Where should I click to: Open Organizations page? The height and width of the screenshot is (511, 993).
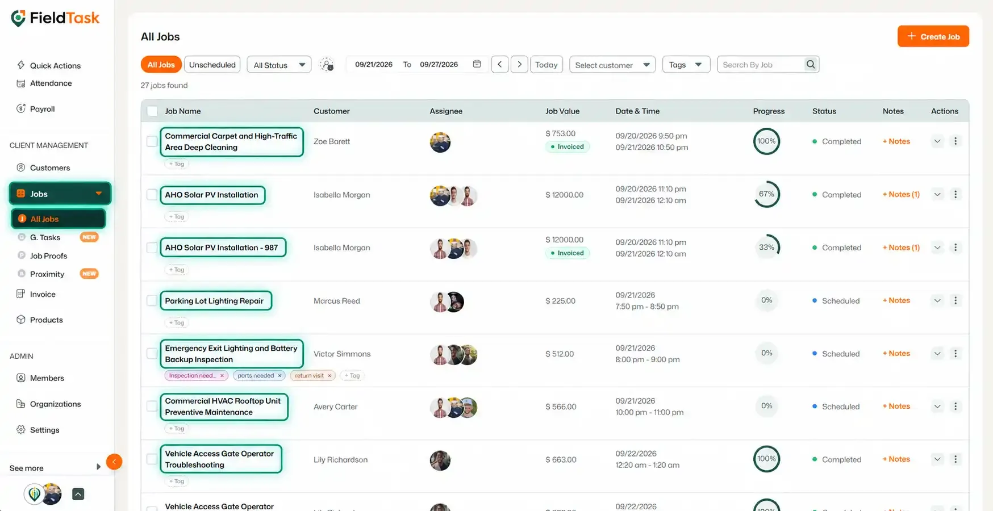48,404
